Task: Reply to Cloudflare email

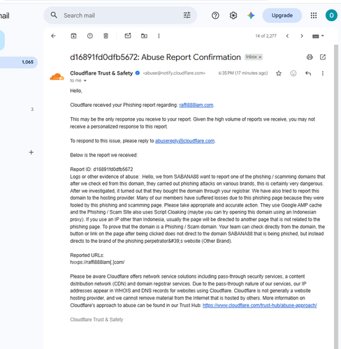Action: tap(308, 73)
